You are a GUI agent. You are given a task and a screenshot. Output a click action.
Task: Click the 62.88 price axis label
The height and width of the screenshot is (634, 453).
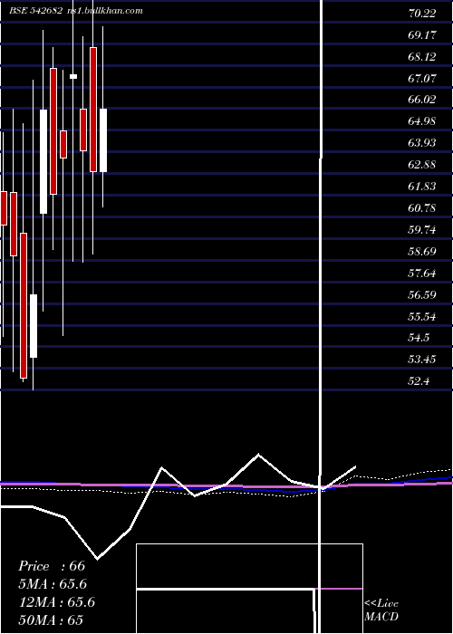point(422,165)
